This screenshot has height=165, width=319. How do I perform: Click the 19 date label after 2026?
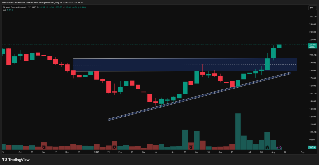tap(108, 152)
